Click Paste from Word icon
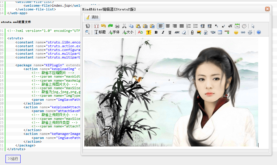277x165 pixels. click(x=152, y=26)
